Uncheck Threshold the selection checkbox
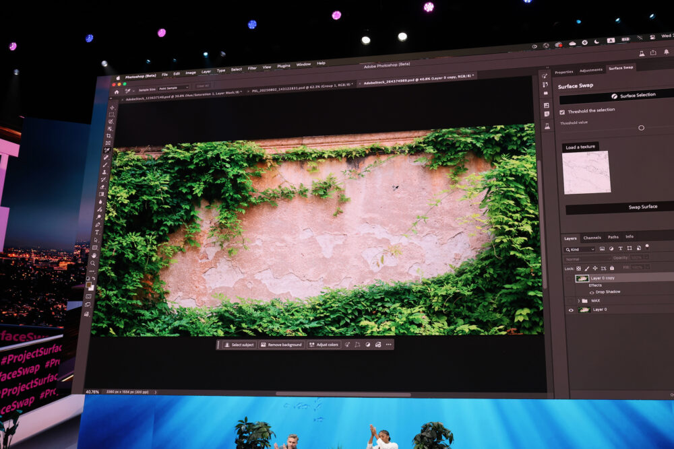The image size is (674, 449). tap(562, 112)
